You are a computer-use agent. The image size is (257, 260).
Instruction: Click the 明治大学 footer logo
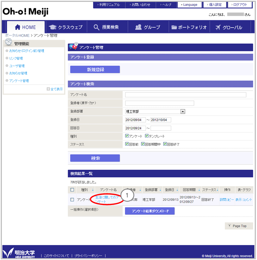(x=19, y=253)
